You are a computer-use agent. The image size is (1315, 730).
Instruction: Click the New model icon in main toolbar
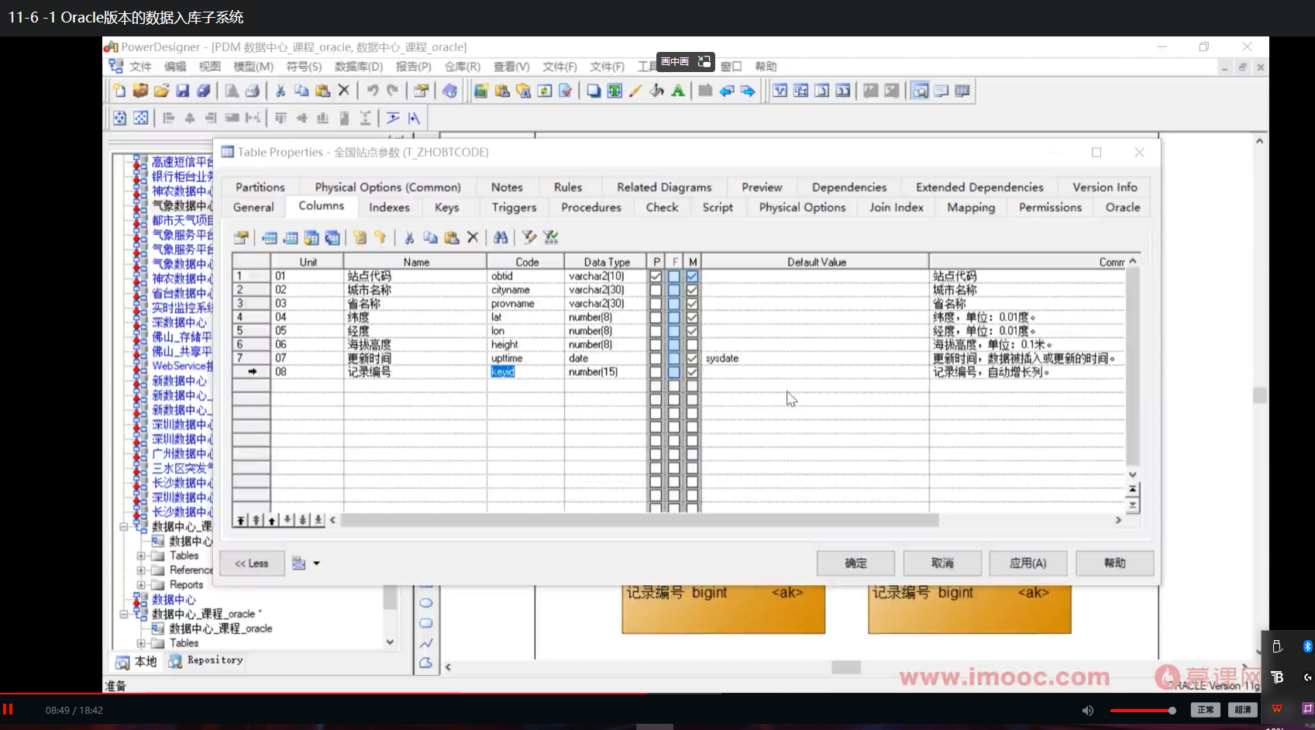click(119, 91)
